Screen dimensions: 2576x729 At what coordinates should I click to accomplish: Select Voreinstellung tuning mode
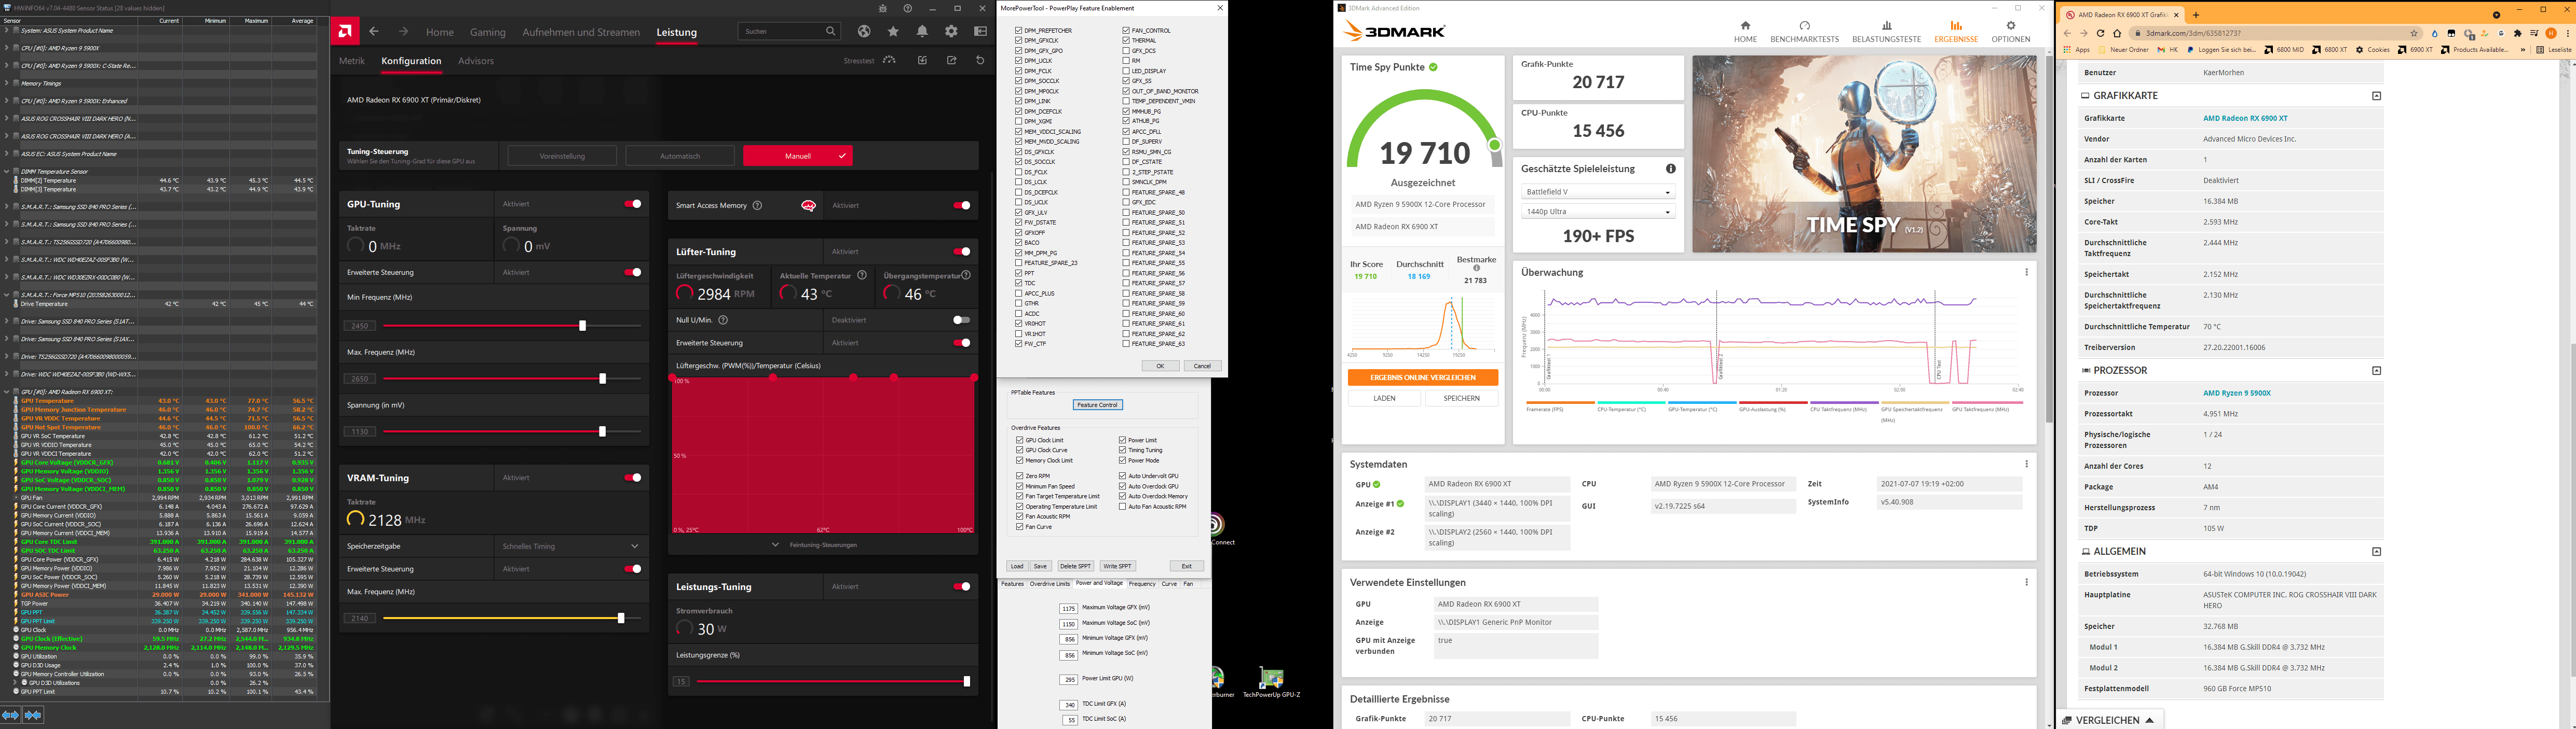562,156
